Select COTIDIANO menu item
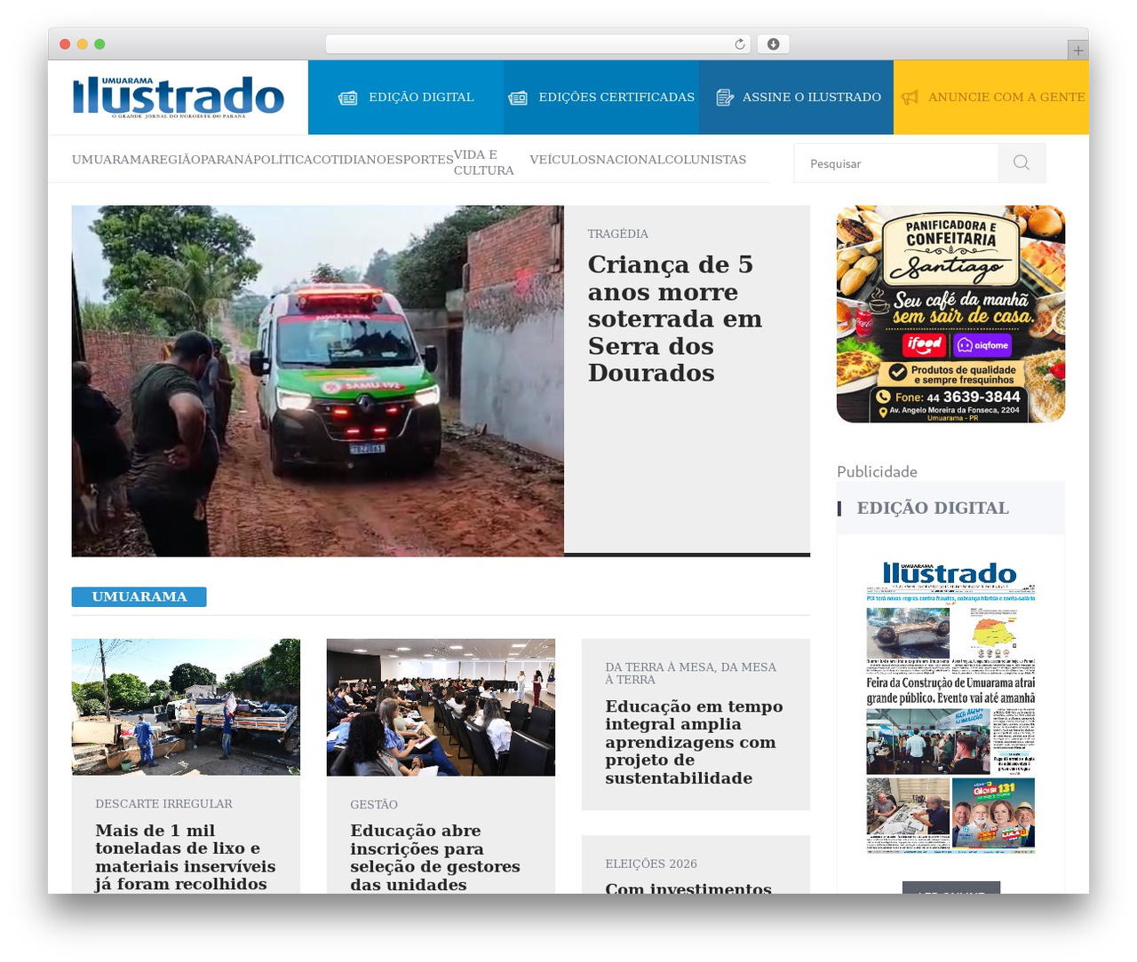 point(349,160)
